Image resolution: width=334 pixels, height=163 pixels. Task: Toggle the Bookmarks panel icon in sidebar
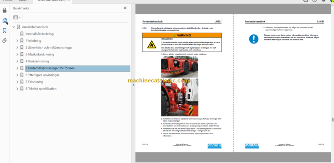click(4, 30)
